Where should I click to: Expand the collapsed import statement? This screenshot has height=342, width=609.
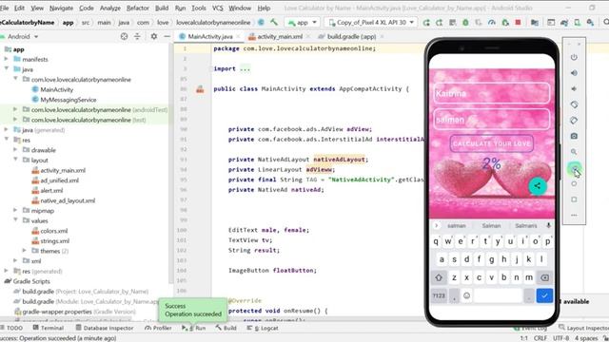245,69
